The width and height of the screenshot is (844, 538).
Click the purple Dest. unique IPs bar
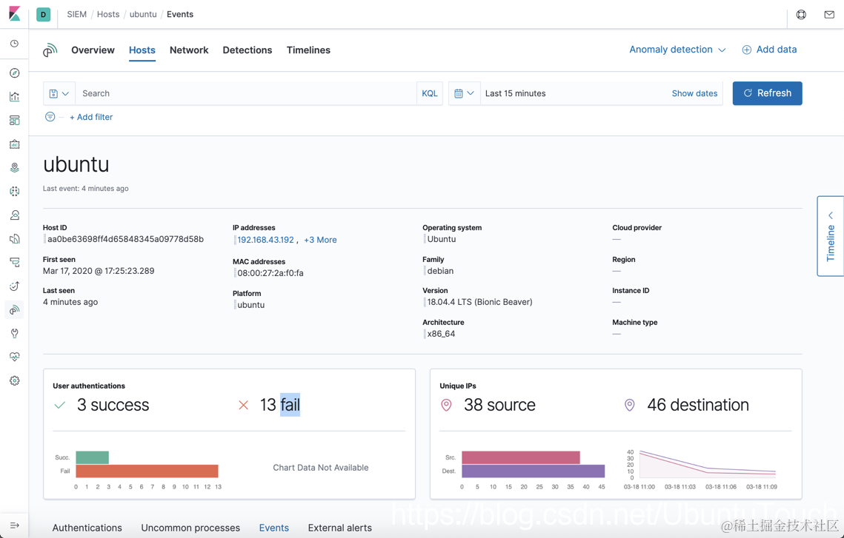(533, 471)
